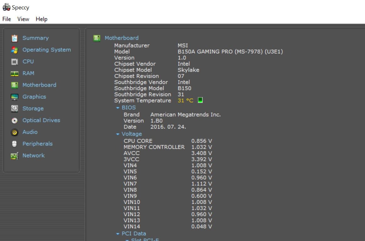The height and width of the screenshot is (241, 365).
Task: Click the Version value 1.0
Action: click(x=182, y=58)
